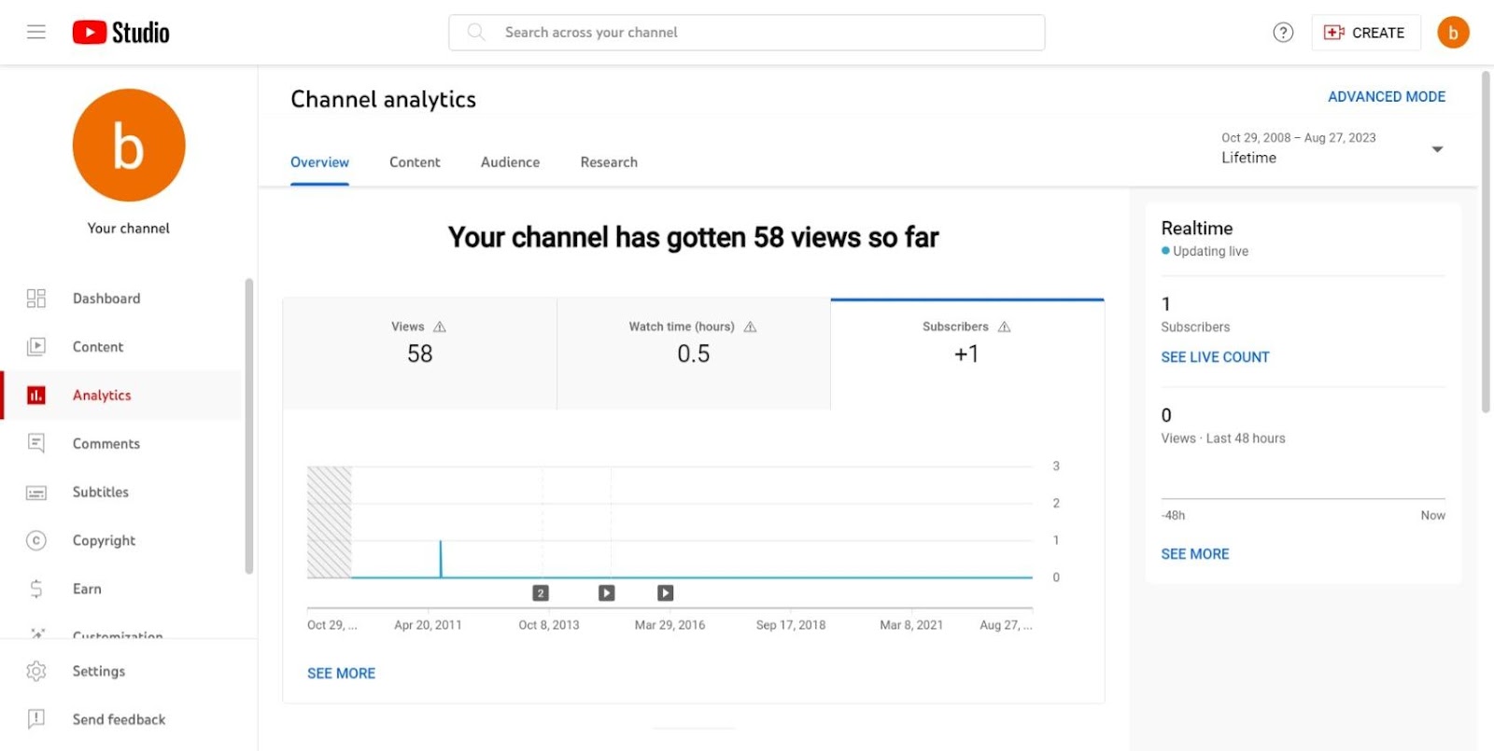
Task: Select the Watch time (hours) metric card
Action: click(x=694, y=354)
